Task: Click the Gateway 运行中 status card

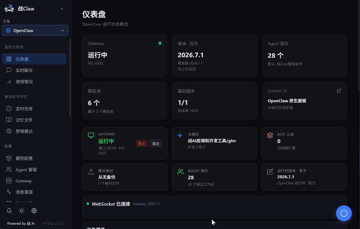Action: [124, 56]
